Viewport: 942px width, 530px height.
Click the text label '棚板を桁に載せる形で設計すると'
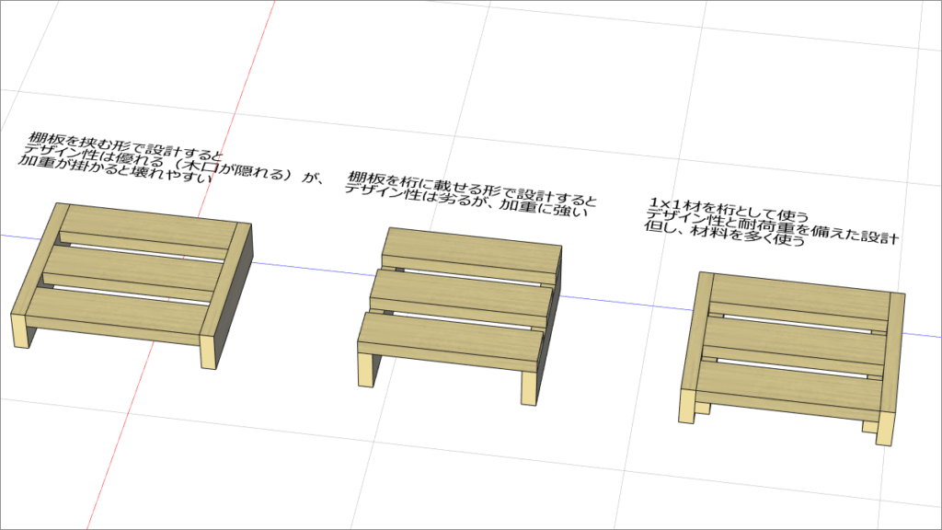point(471,187)
